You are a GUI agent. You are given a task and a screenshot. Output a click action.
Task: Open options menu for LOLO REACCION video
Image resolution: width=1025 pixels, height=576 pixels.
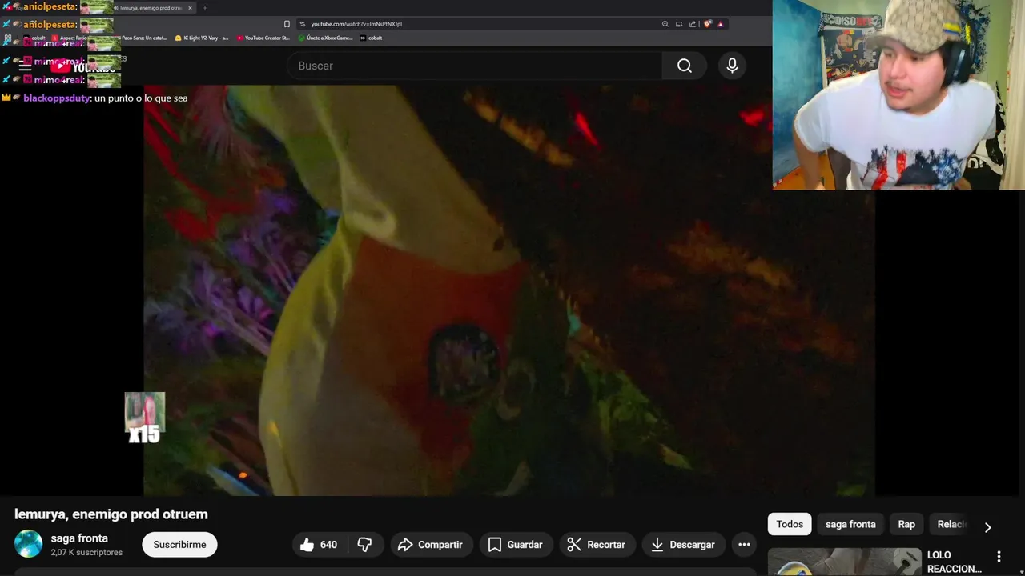[x=999, y=556]
